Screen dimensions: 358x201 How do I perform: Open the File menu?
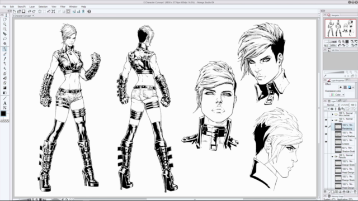point(4,7)
